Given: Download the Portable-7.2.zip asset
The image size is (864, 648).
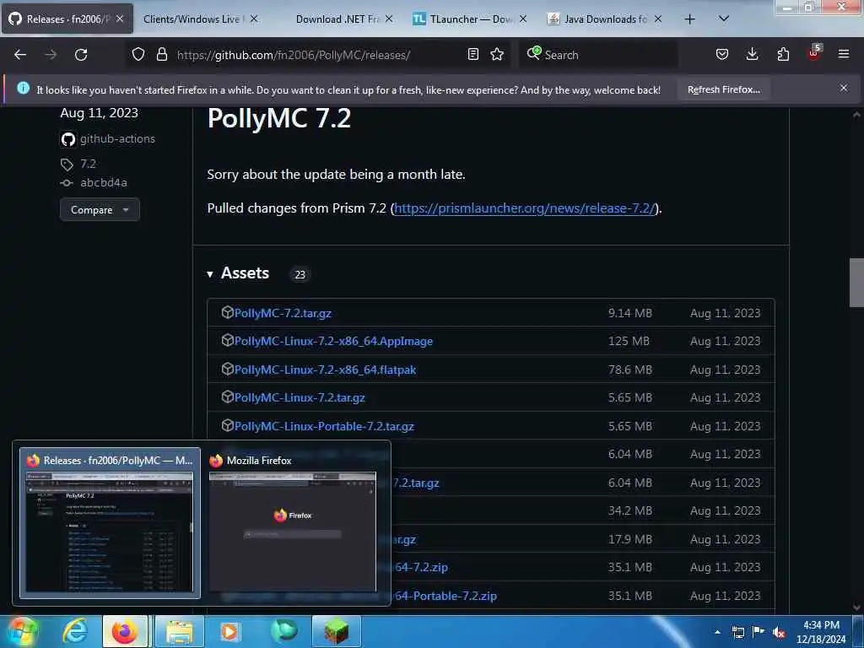Looking at the screenshot, I should pyautogui.click(x=445, y=596).
